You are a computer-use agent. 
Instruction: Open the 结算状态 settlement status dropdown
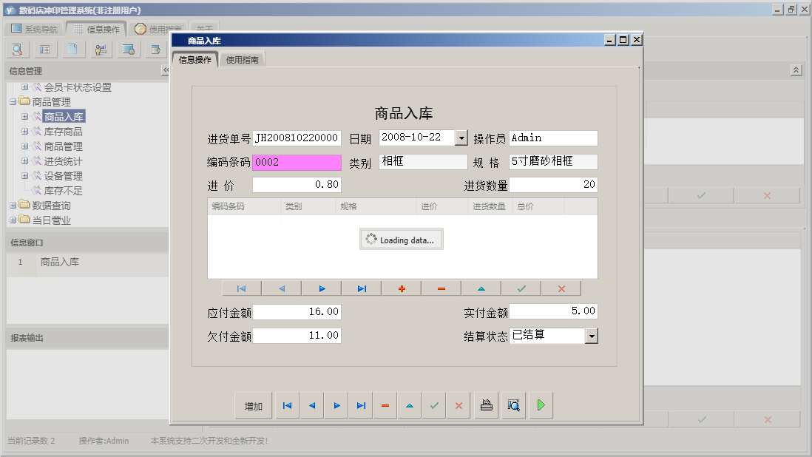point(591,336)
